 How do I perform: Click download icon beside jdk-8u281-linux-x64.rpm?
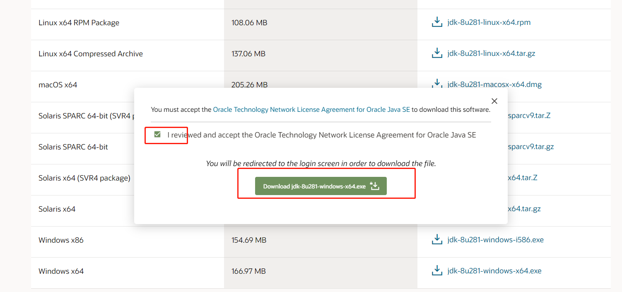[x=437, y=22]
